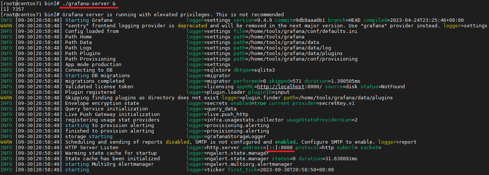This screenshot has height=175, width=489.
Task: Select the 'Path Plugins' log message
Action: [x=83, y=54]
